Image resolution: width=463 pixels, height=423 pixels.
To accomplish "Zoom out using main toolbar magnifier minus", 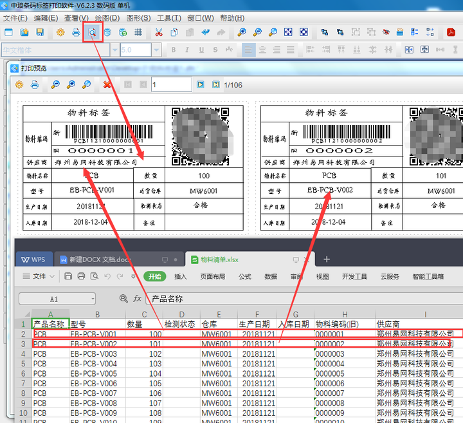I will 257,32.
